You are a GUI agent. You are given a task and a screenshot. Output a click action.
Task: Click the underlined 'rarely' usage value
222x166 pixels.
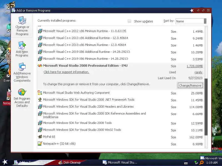click(198, 72)
